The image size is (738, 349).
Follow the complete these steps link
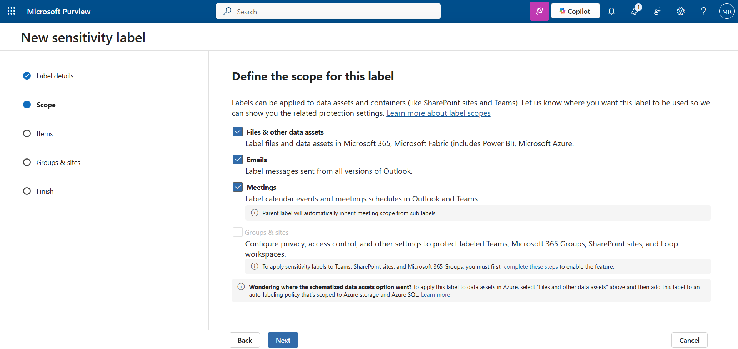click(531, 266)
